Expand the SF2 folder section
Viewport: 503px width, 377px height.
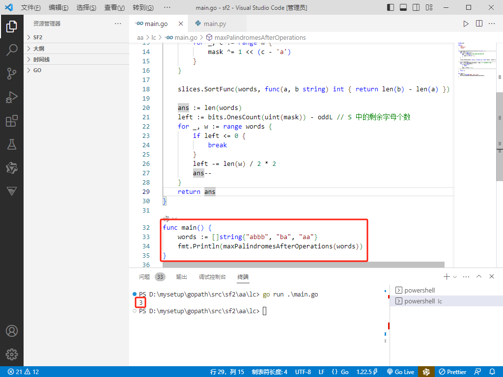click(76, 37)
